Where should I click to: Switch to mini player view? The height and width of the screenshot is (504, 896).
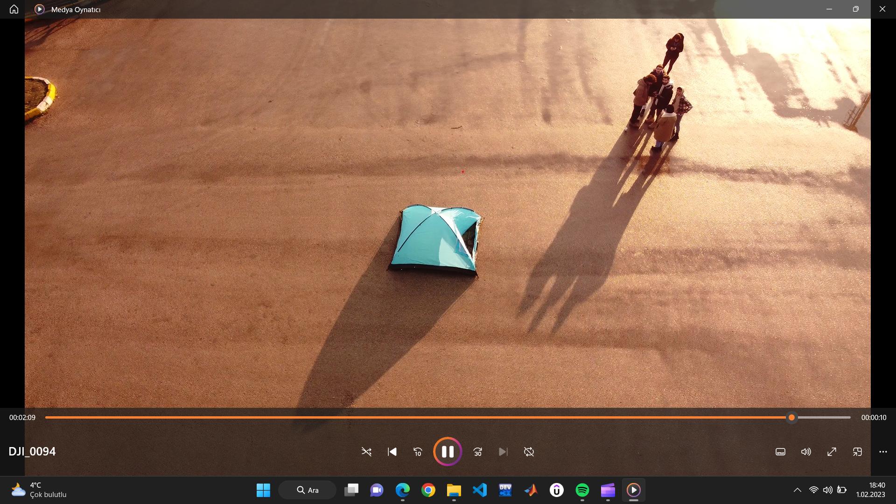857,452
